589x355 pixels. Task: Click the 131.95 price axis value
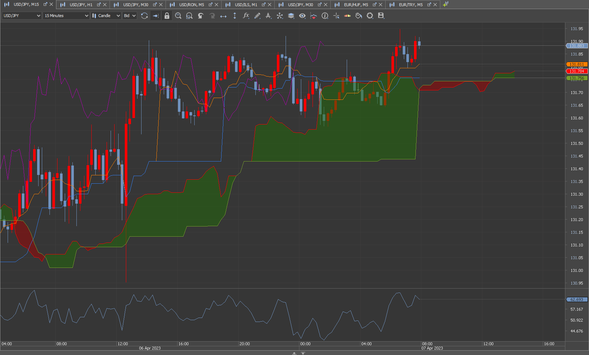(577, 29)
